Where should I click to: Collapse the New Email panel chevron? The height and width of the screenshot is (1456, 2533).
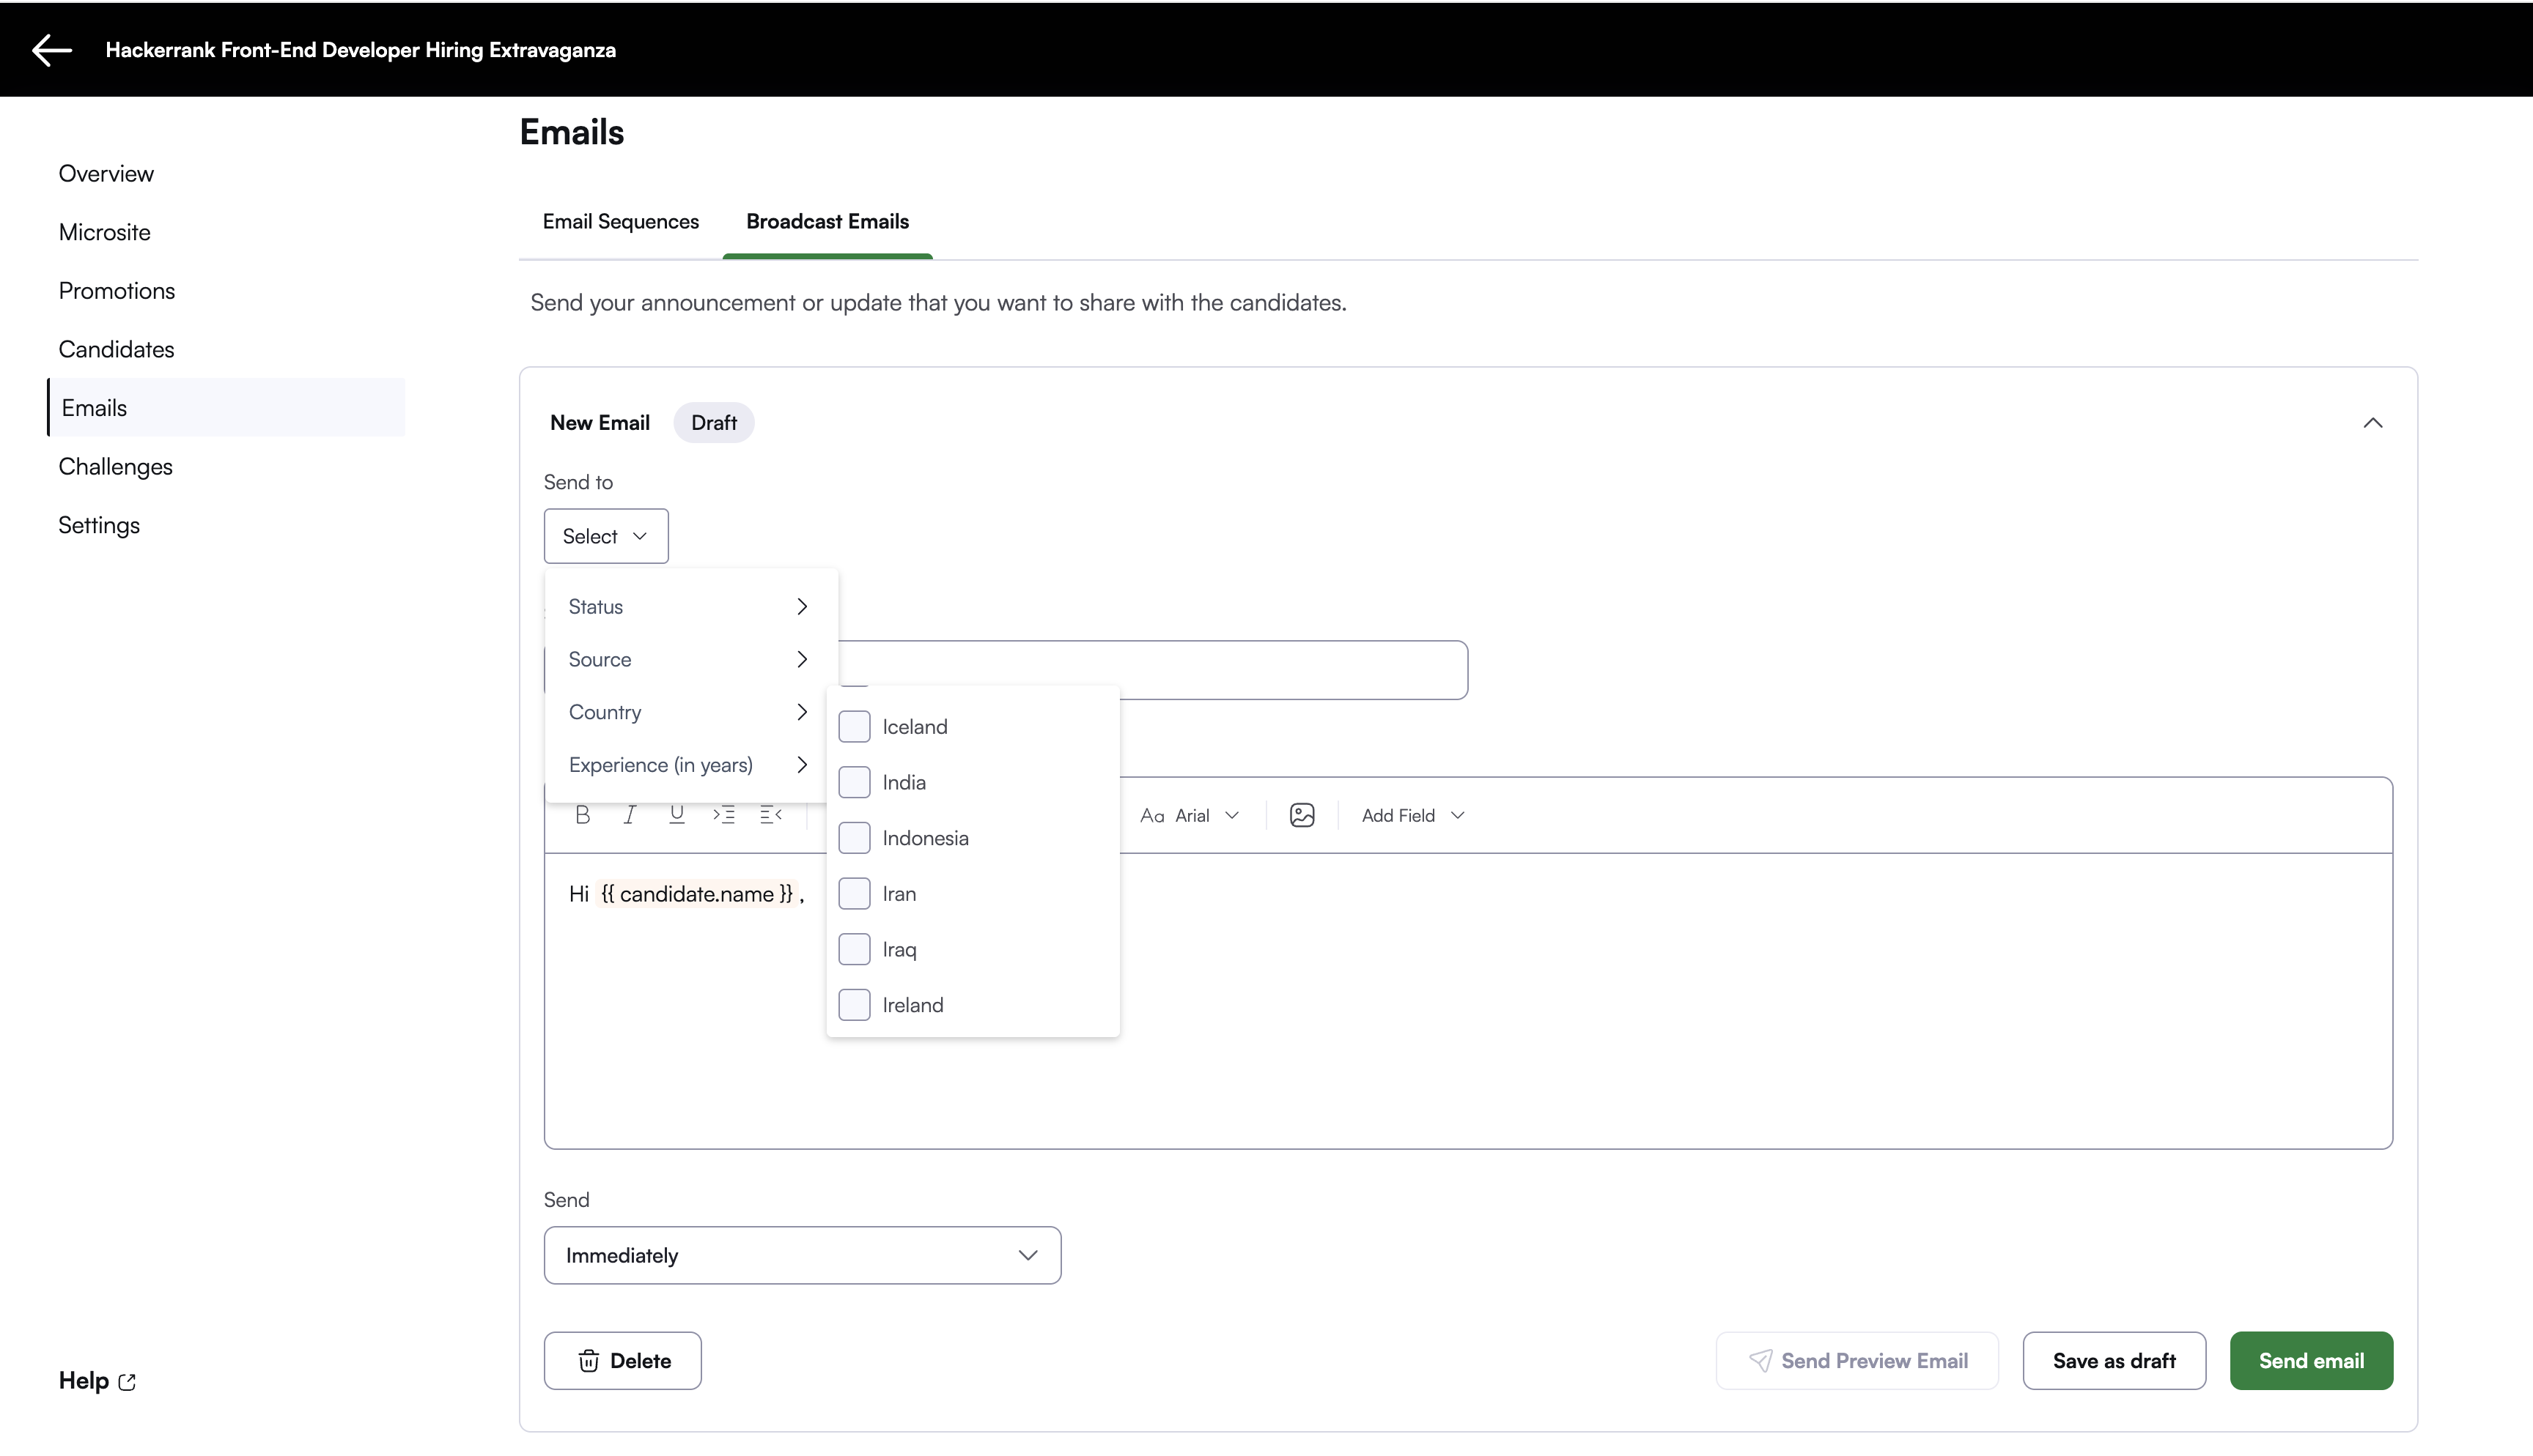tap(2372, 423)
